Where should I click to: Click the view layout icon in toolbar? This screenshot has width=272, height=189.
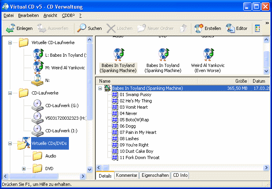click(x=257, y=28)
